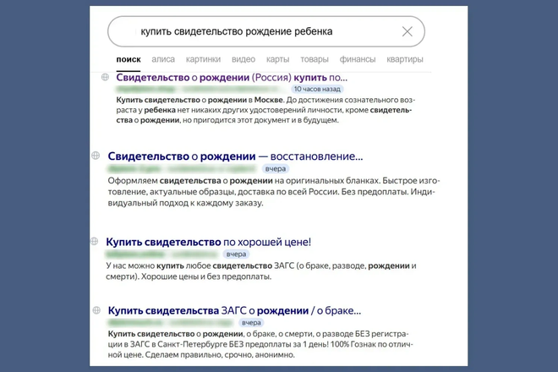Click globe icon beside 'по хорошей цене!' result

click(94, 241)
